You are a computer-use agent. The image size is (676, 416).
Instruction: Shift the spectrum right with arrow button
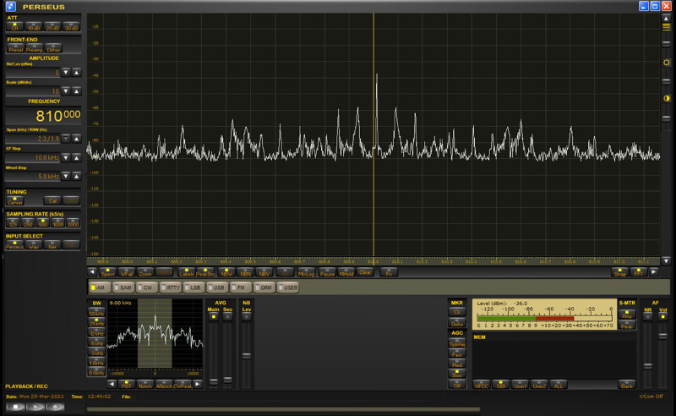(653, 272)
